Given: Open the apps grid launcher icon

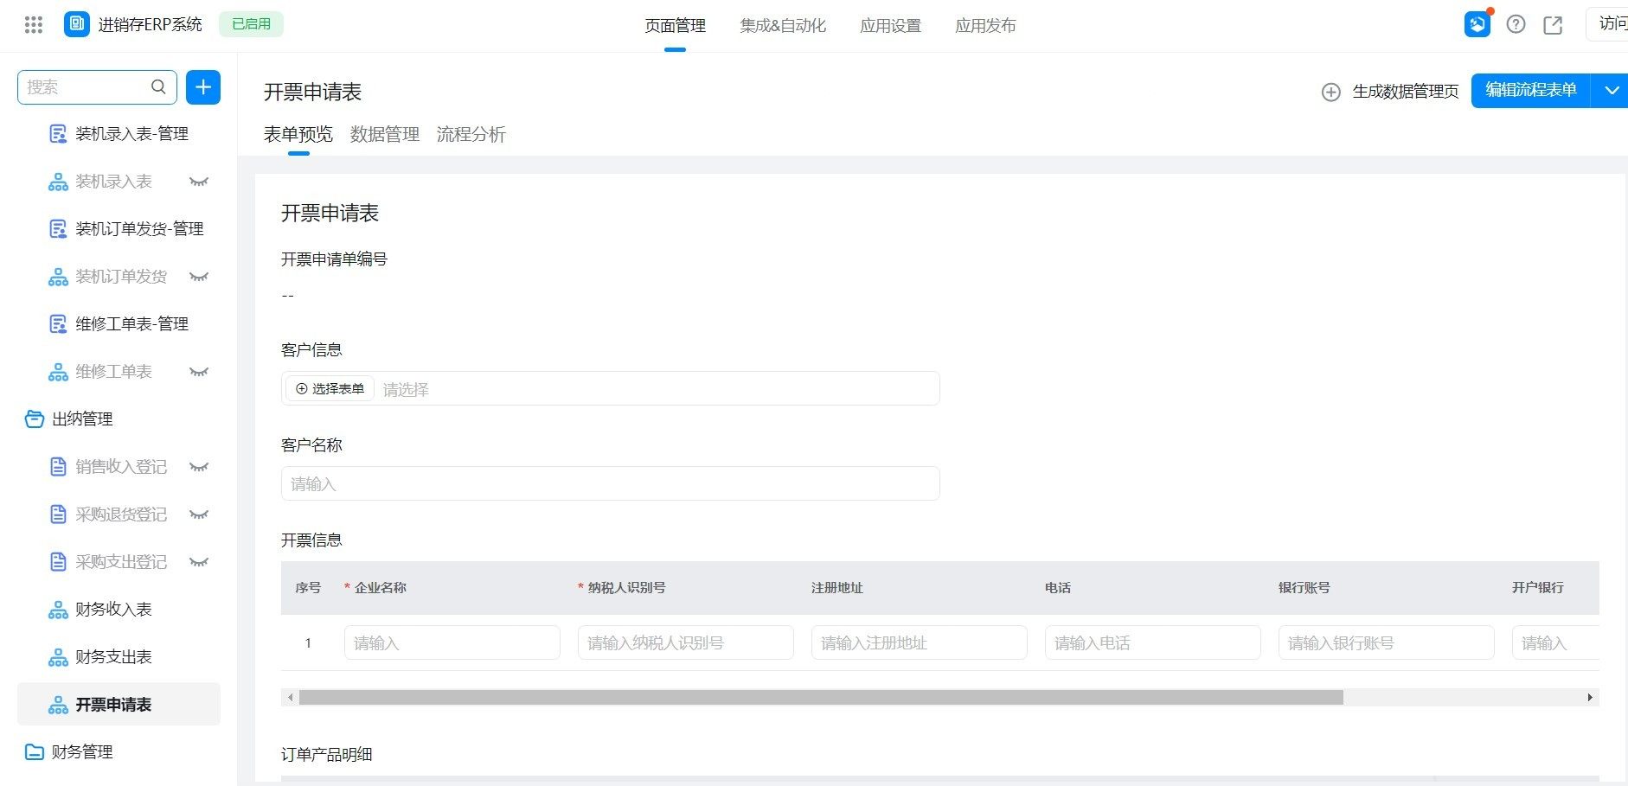Looking at the screenshot, I should click(x=34, y=25).
